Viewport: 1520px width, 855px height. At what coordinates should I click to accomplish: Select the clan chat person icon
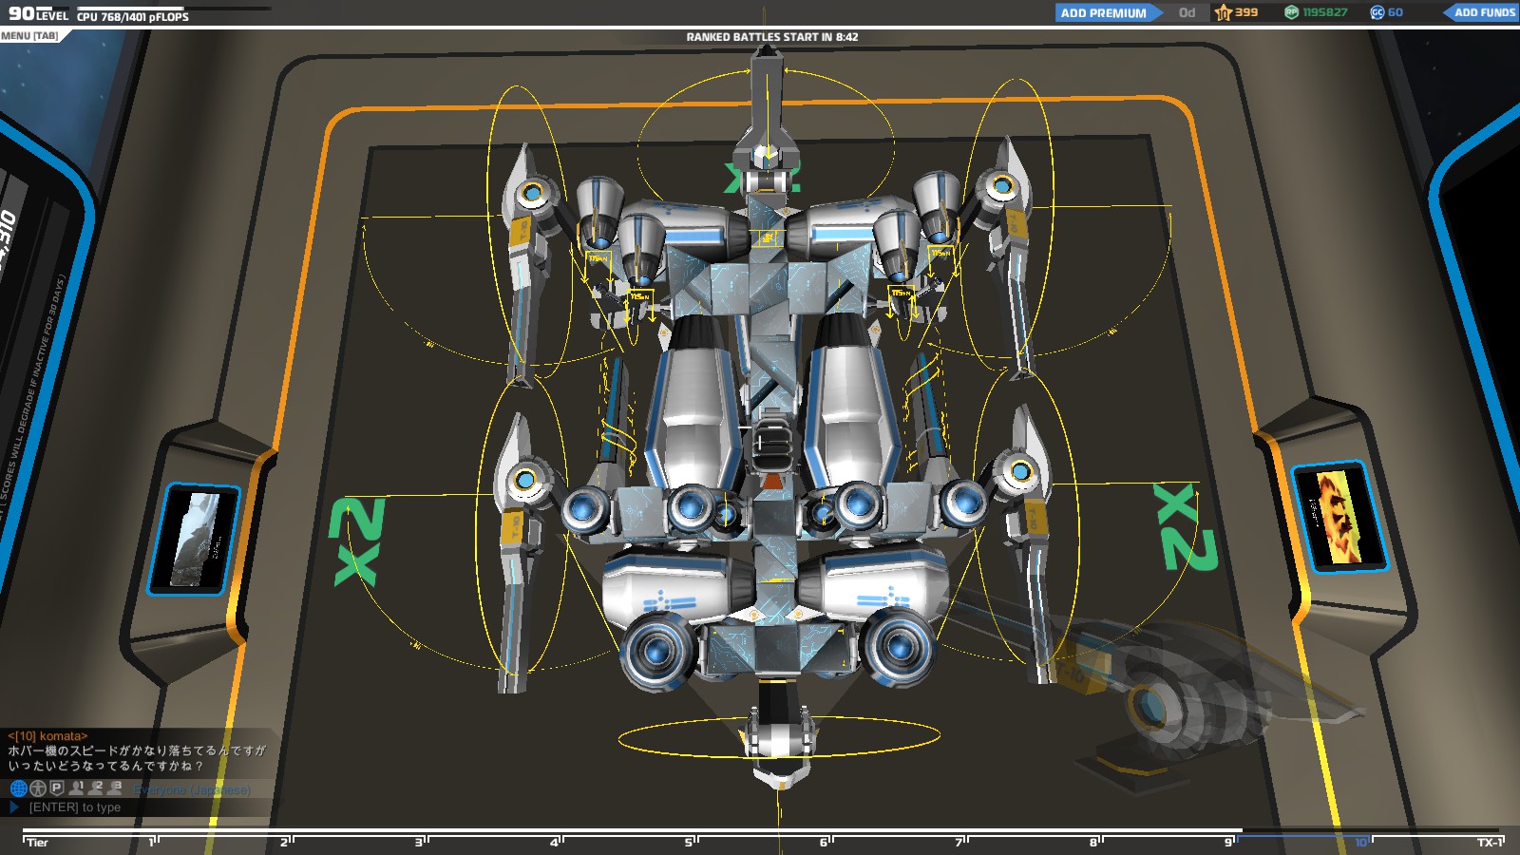38,788
